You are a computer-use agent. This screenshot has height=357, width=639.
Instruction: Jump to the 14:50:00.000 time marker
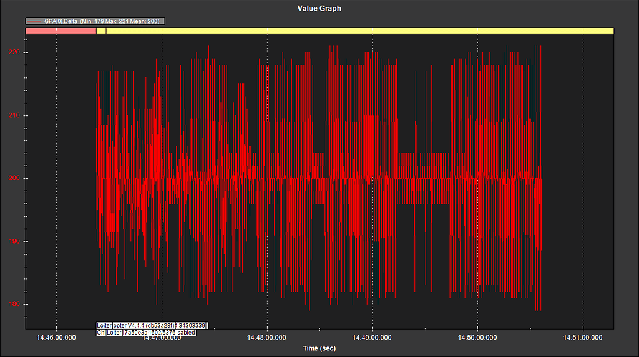477,337
